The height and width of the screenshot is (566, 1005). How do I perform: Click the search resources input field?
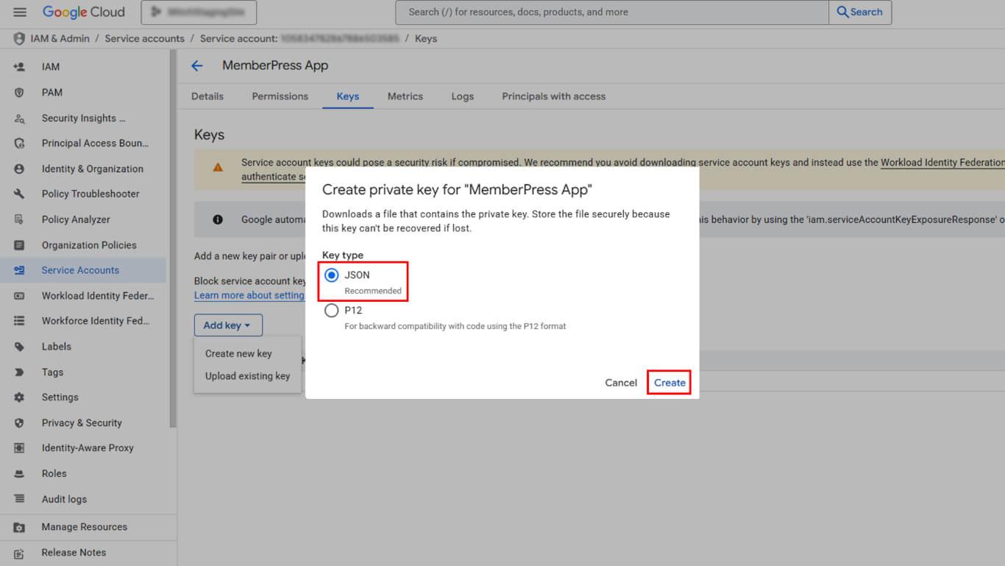(x=611, y=13)
